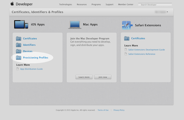
Task: Click the Join now button
Action: 103,77
